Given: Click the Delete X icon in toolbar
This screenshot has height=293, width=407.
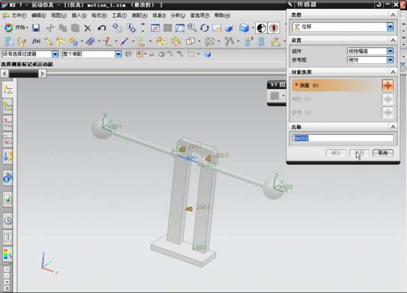Looking at the screenshot, I should pyautogui.click(x=88, y=28).
